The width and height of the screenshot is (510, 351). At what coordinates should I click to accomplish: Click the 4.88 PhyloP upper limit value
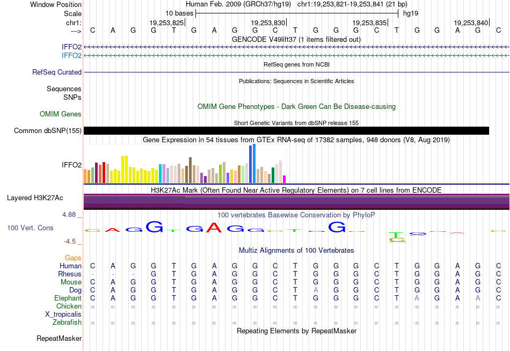click(x=69, y=215)
